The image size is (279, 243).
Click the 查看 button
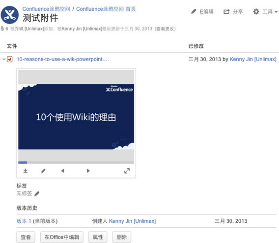26,237
